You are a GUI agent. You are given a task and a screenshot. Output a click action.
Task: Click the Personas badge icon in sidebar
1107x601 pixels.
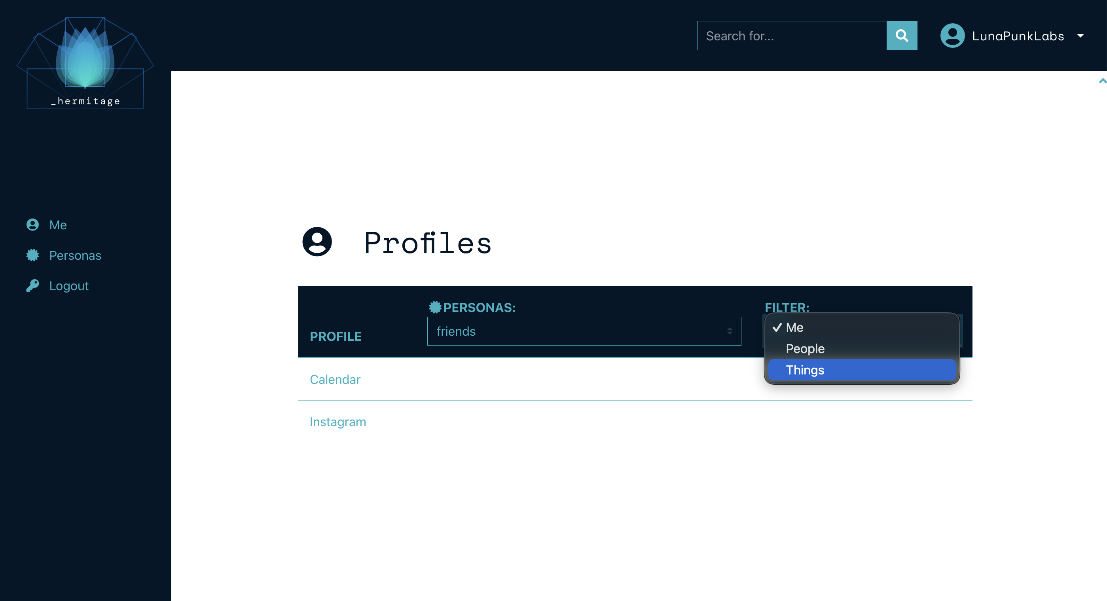point(33,255)
